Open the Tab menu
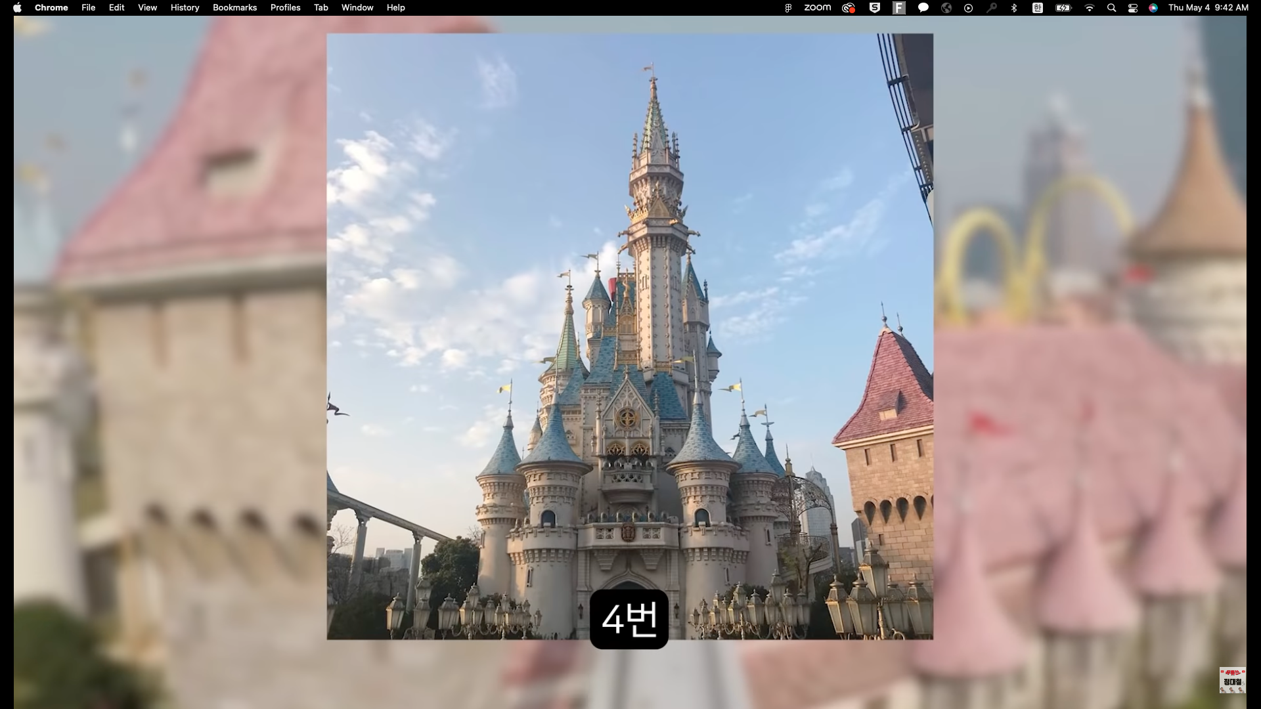 321,8
